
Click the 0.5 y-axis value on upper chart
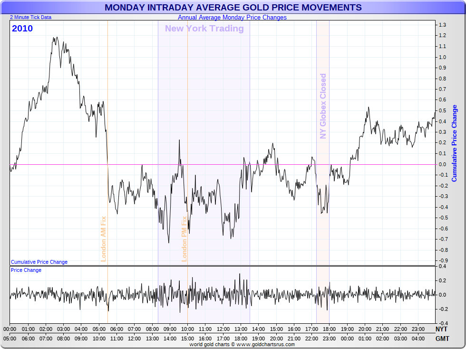442,110
